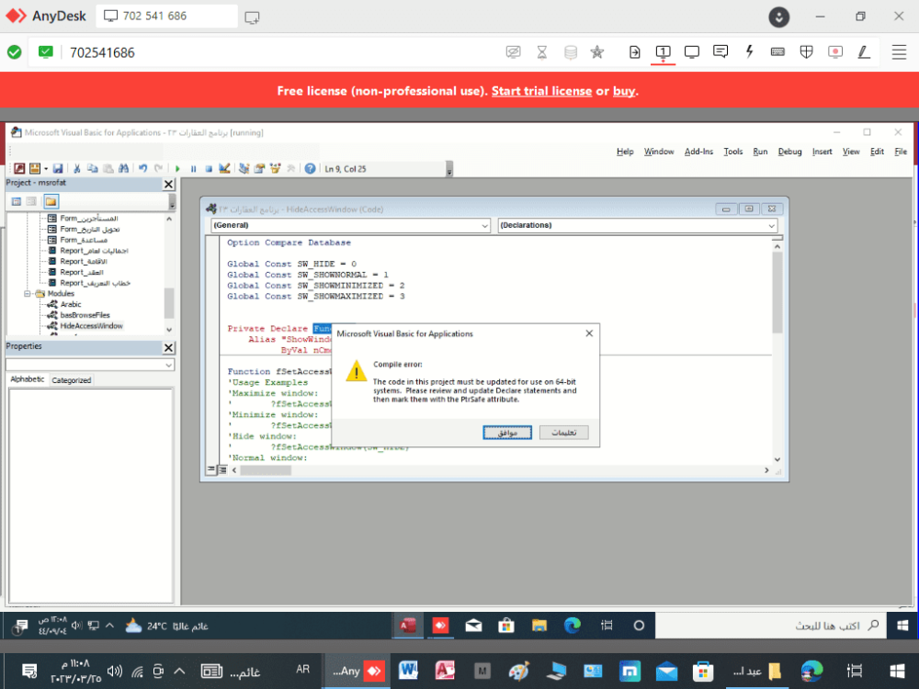This screenshot has width=919, height=689.
Task: Click AnyDesk file transfer icon
Action: point(634,52)
